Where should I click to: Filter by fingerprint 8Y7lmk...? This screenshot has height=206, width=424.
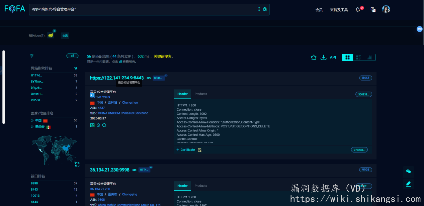(x=37, y=82)
